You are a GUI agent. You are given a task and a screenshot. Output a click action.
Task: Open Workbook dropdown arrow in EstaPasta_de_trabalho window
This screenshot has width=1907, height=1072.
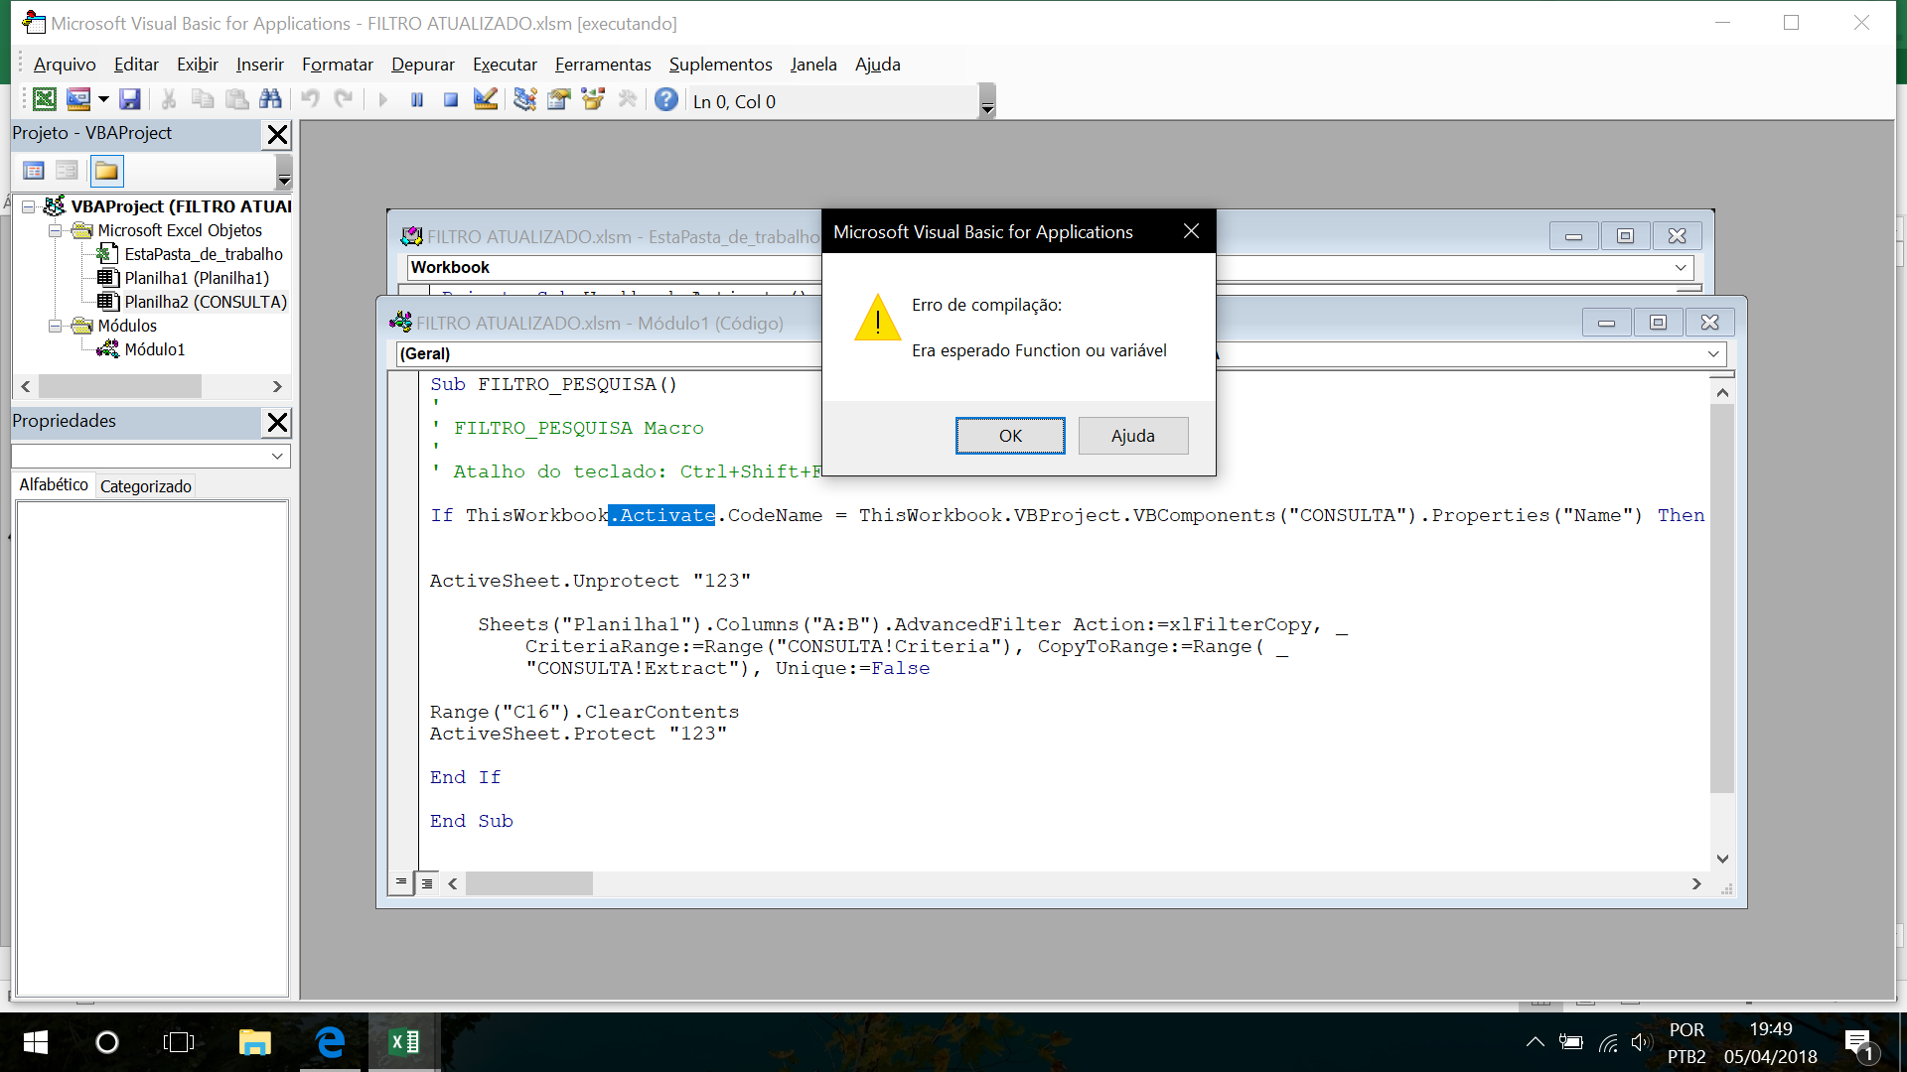[1681, 267]
